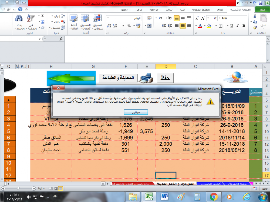Viewport: 270px width, 202px height.
Task: Click the Clear eraser icon
Action: tap(43, 27)
